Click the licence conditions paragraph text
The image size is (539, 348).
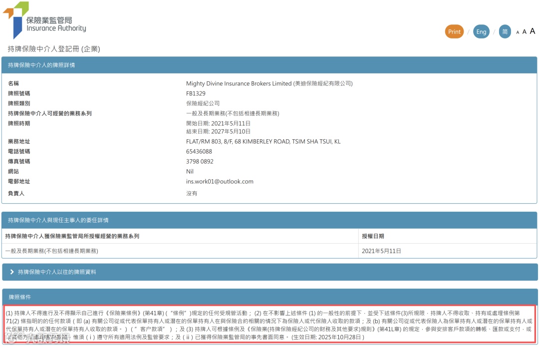point(269,325)
